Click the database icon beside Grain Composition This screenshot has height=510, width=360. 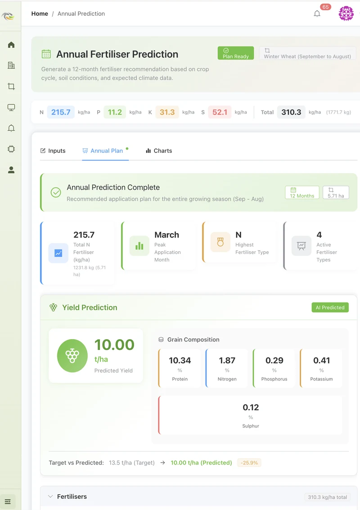click(161, 340)
